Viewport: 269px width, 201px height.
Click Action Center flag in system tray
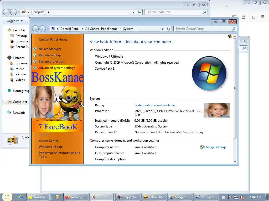230,197
